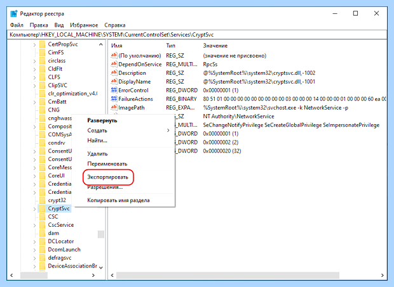The width and height of the screenshot is (394, 287).
Task: Click the binary icon beside FailureActions
Action: point(114,99)
